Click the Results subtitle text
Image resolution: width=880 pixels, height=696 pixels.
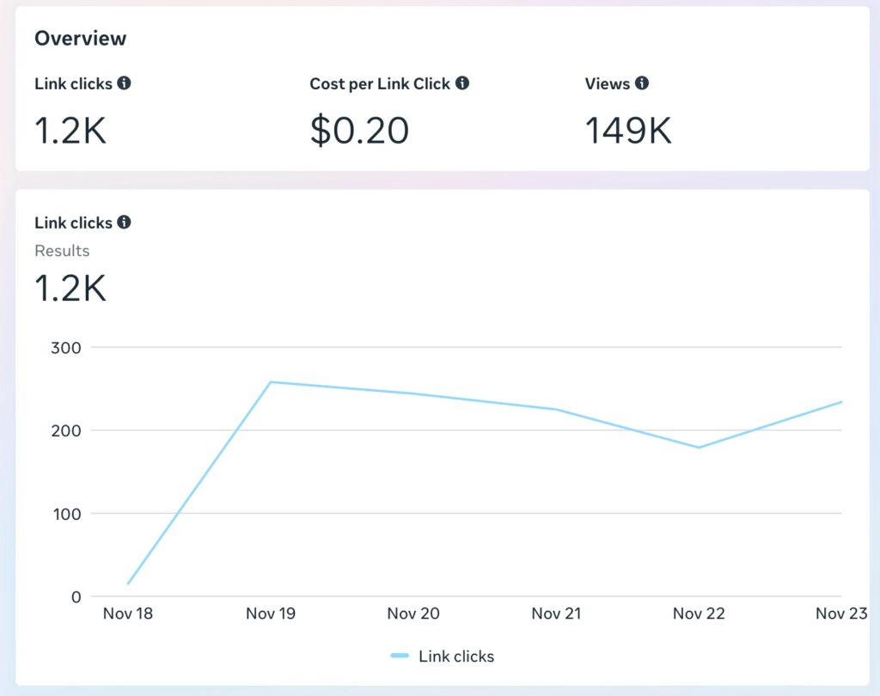click(62, 251)
